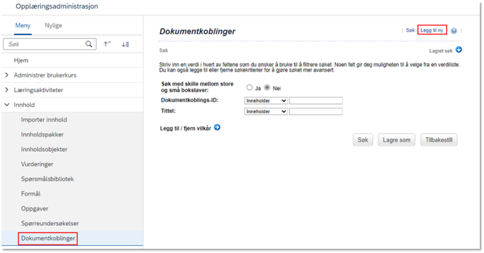The height and width of the screenshot is (253, 484).
Task: Click the Legg til / fjern vilkår arrow icon
Action: click(x=217, y=127)
